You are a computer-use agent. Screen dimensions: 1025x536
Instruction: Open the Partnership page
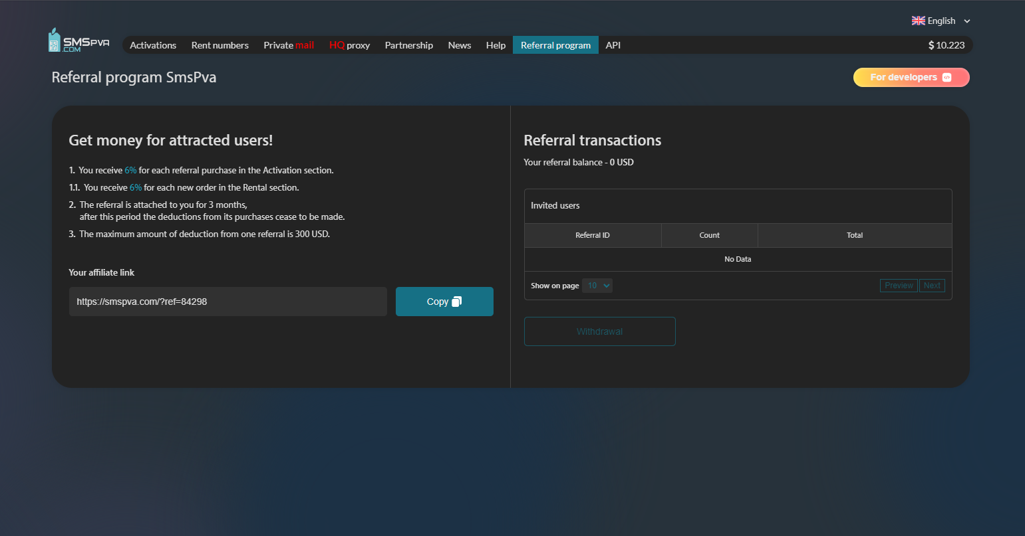pyautogui.click(x=409, y=45)
